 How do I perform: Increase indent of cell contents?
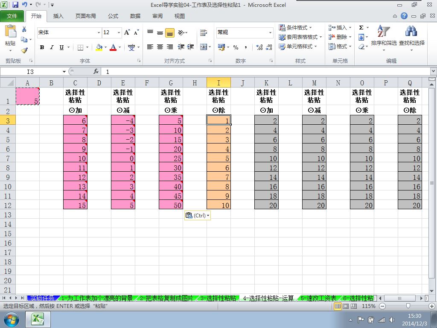tap(191, 47)
